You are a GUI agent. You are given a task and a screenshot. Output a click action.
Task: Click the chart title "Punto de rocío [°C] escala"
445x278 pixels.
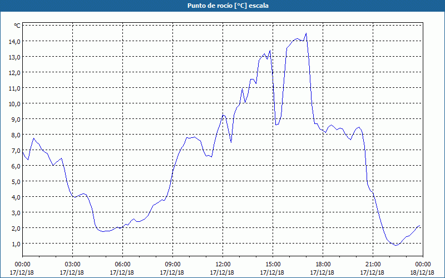pos(228,6)
